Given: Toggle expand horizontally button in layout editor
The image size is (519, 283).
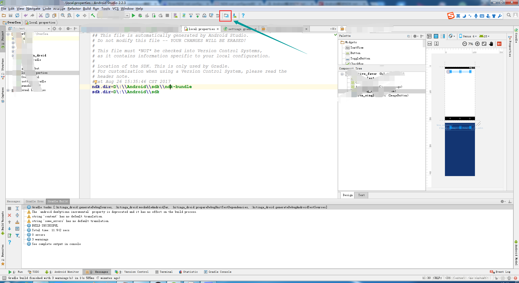Looking at the screenshot, I should (430, 44).
